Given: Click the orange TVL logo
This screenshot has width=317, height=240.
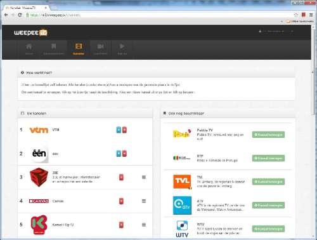Looking at the screenshot, I should (x=182, y=182).
